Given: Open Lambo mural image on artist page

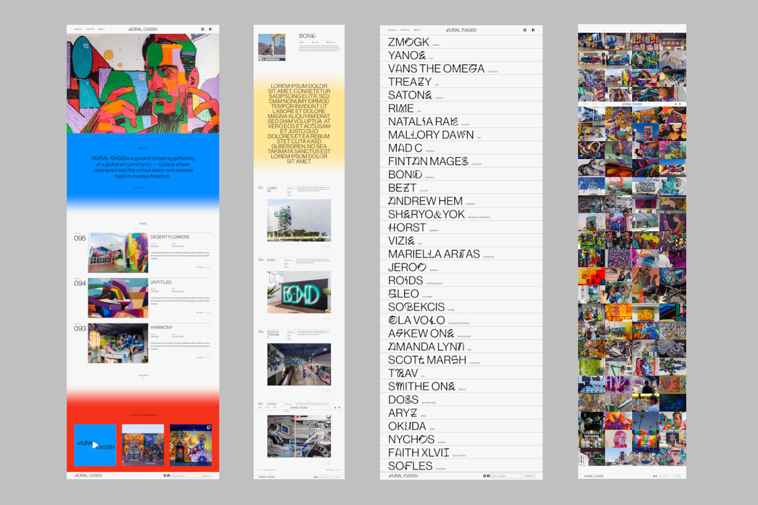Looking at the screenshot, I should tap(299, 220).
